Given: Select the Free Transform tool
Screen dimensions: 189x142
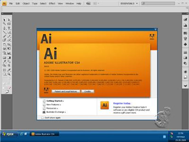Looking at the screenshot, I should click(9, 49).
